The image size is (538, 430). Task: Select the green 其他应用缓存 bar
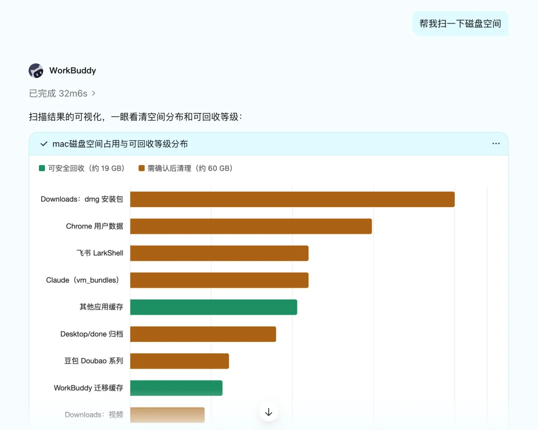[x=213, y=307]
